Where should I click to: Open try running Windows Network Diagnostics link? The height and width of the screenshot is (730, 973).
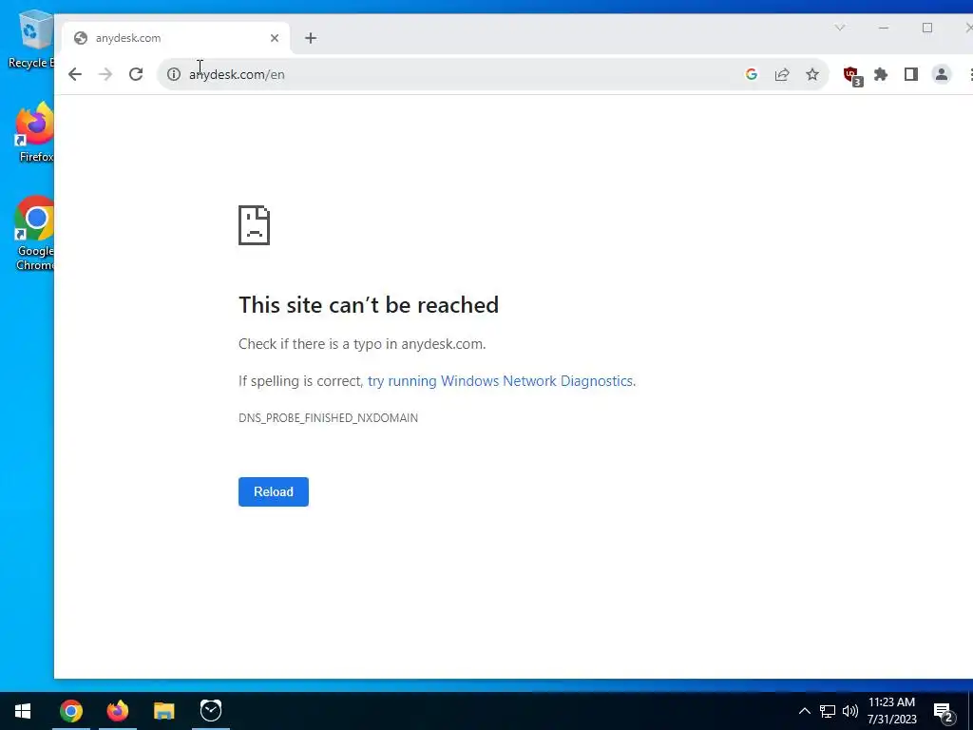point(502,381)
